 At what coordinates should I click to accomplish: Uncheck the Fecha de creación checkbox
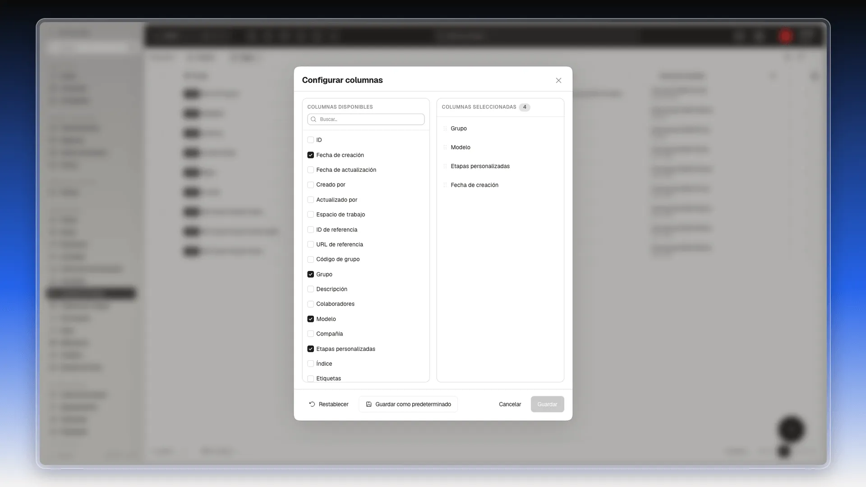coord(310,155)
